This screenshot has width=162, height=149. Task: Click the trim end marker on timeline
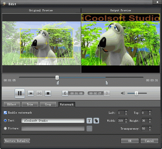click(107, 83)
